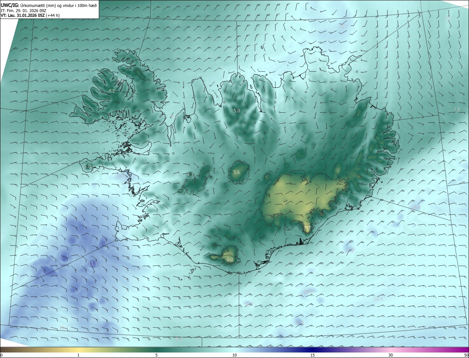Viewport: 469px width, 358px height.
Task: Click the "13.1" value in the southwest sea
Action: (x=93, y=264)
